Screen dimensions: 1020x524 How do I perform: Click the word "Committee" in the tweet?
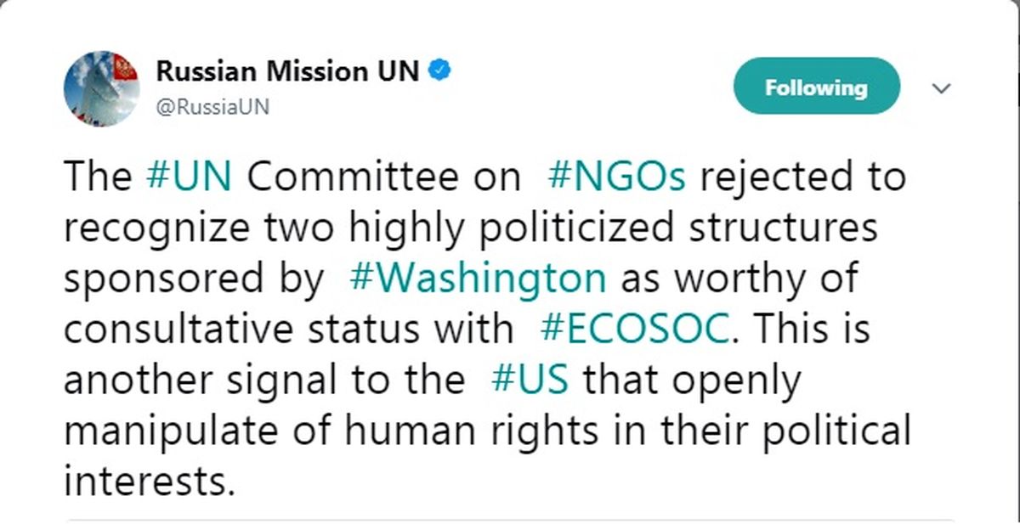coord(385,177)
